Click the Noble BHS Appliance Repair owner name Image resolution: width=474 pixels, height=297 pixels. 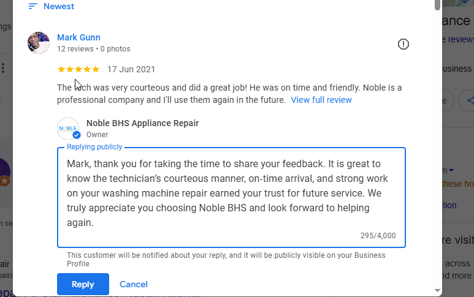[142, 123]
